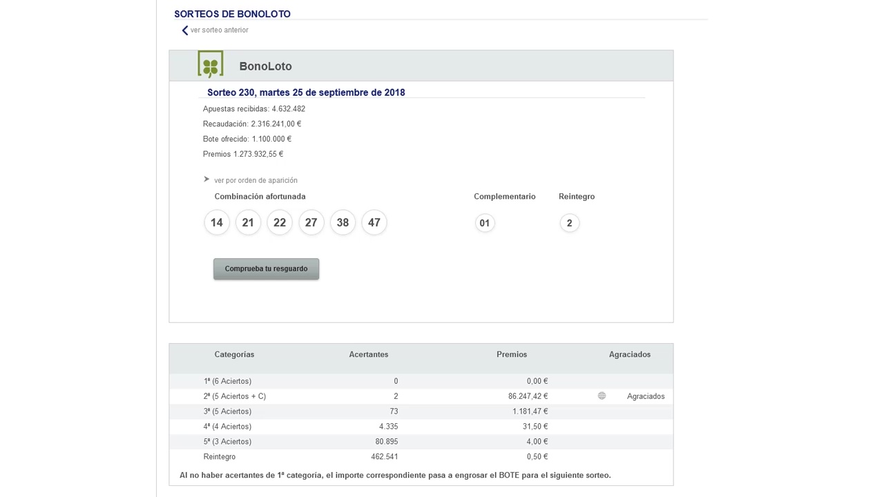Click the winning number ball 27
884x497 pixels.
[x=311, y=222]
